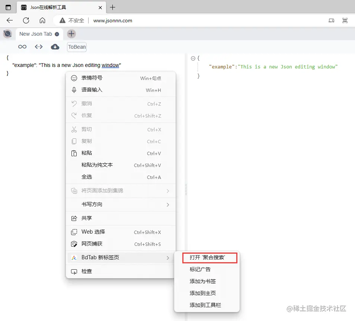The width and height of the screenshot is (355, 321).
Task: Select 标记广告 in the submenu
Action: (207, 269)
